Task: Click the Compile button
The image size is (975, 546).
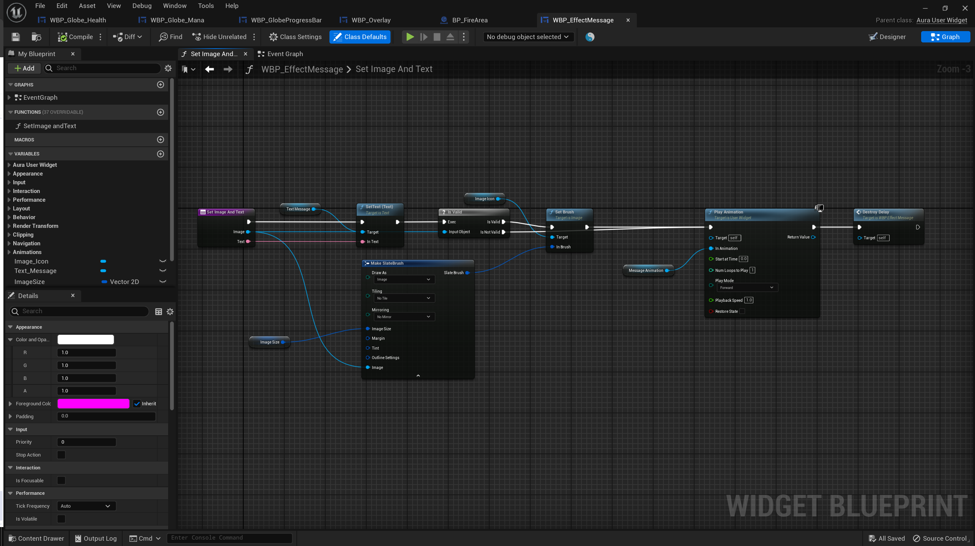Action: 76,37
